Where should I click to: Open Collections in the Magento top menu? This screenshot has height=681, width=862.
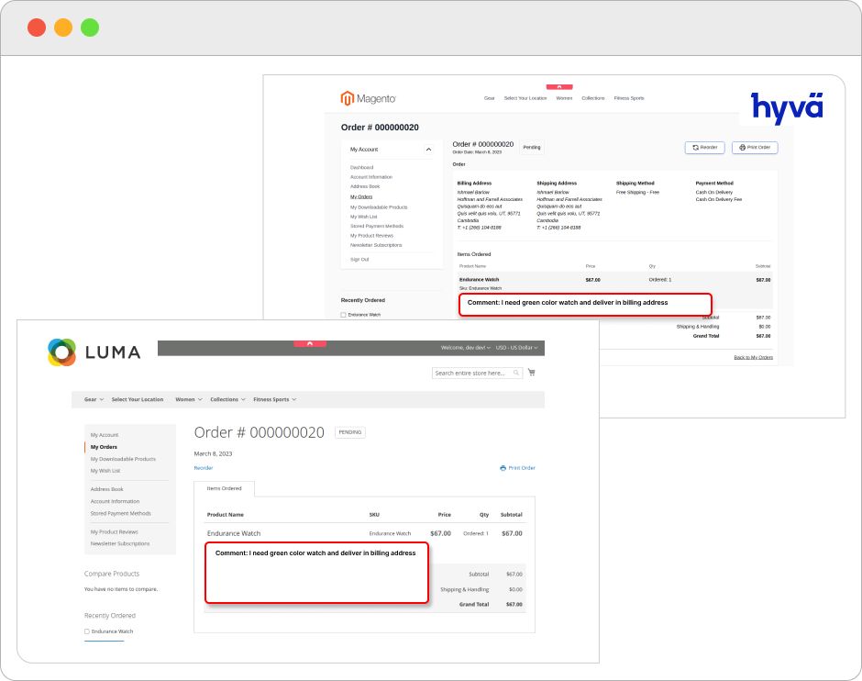(592, 98)
